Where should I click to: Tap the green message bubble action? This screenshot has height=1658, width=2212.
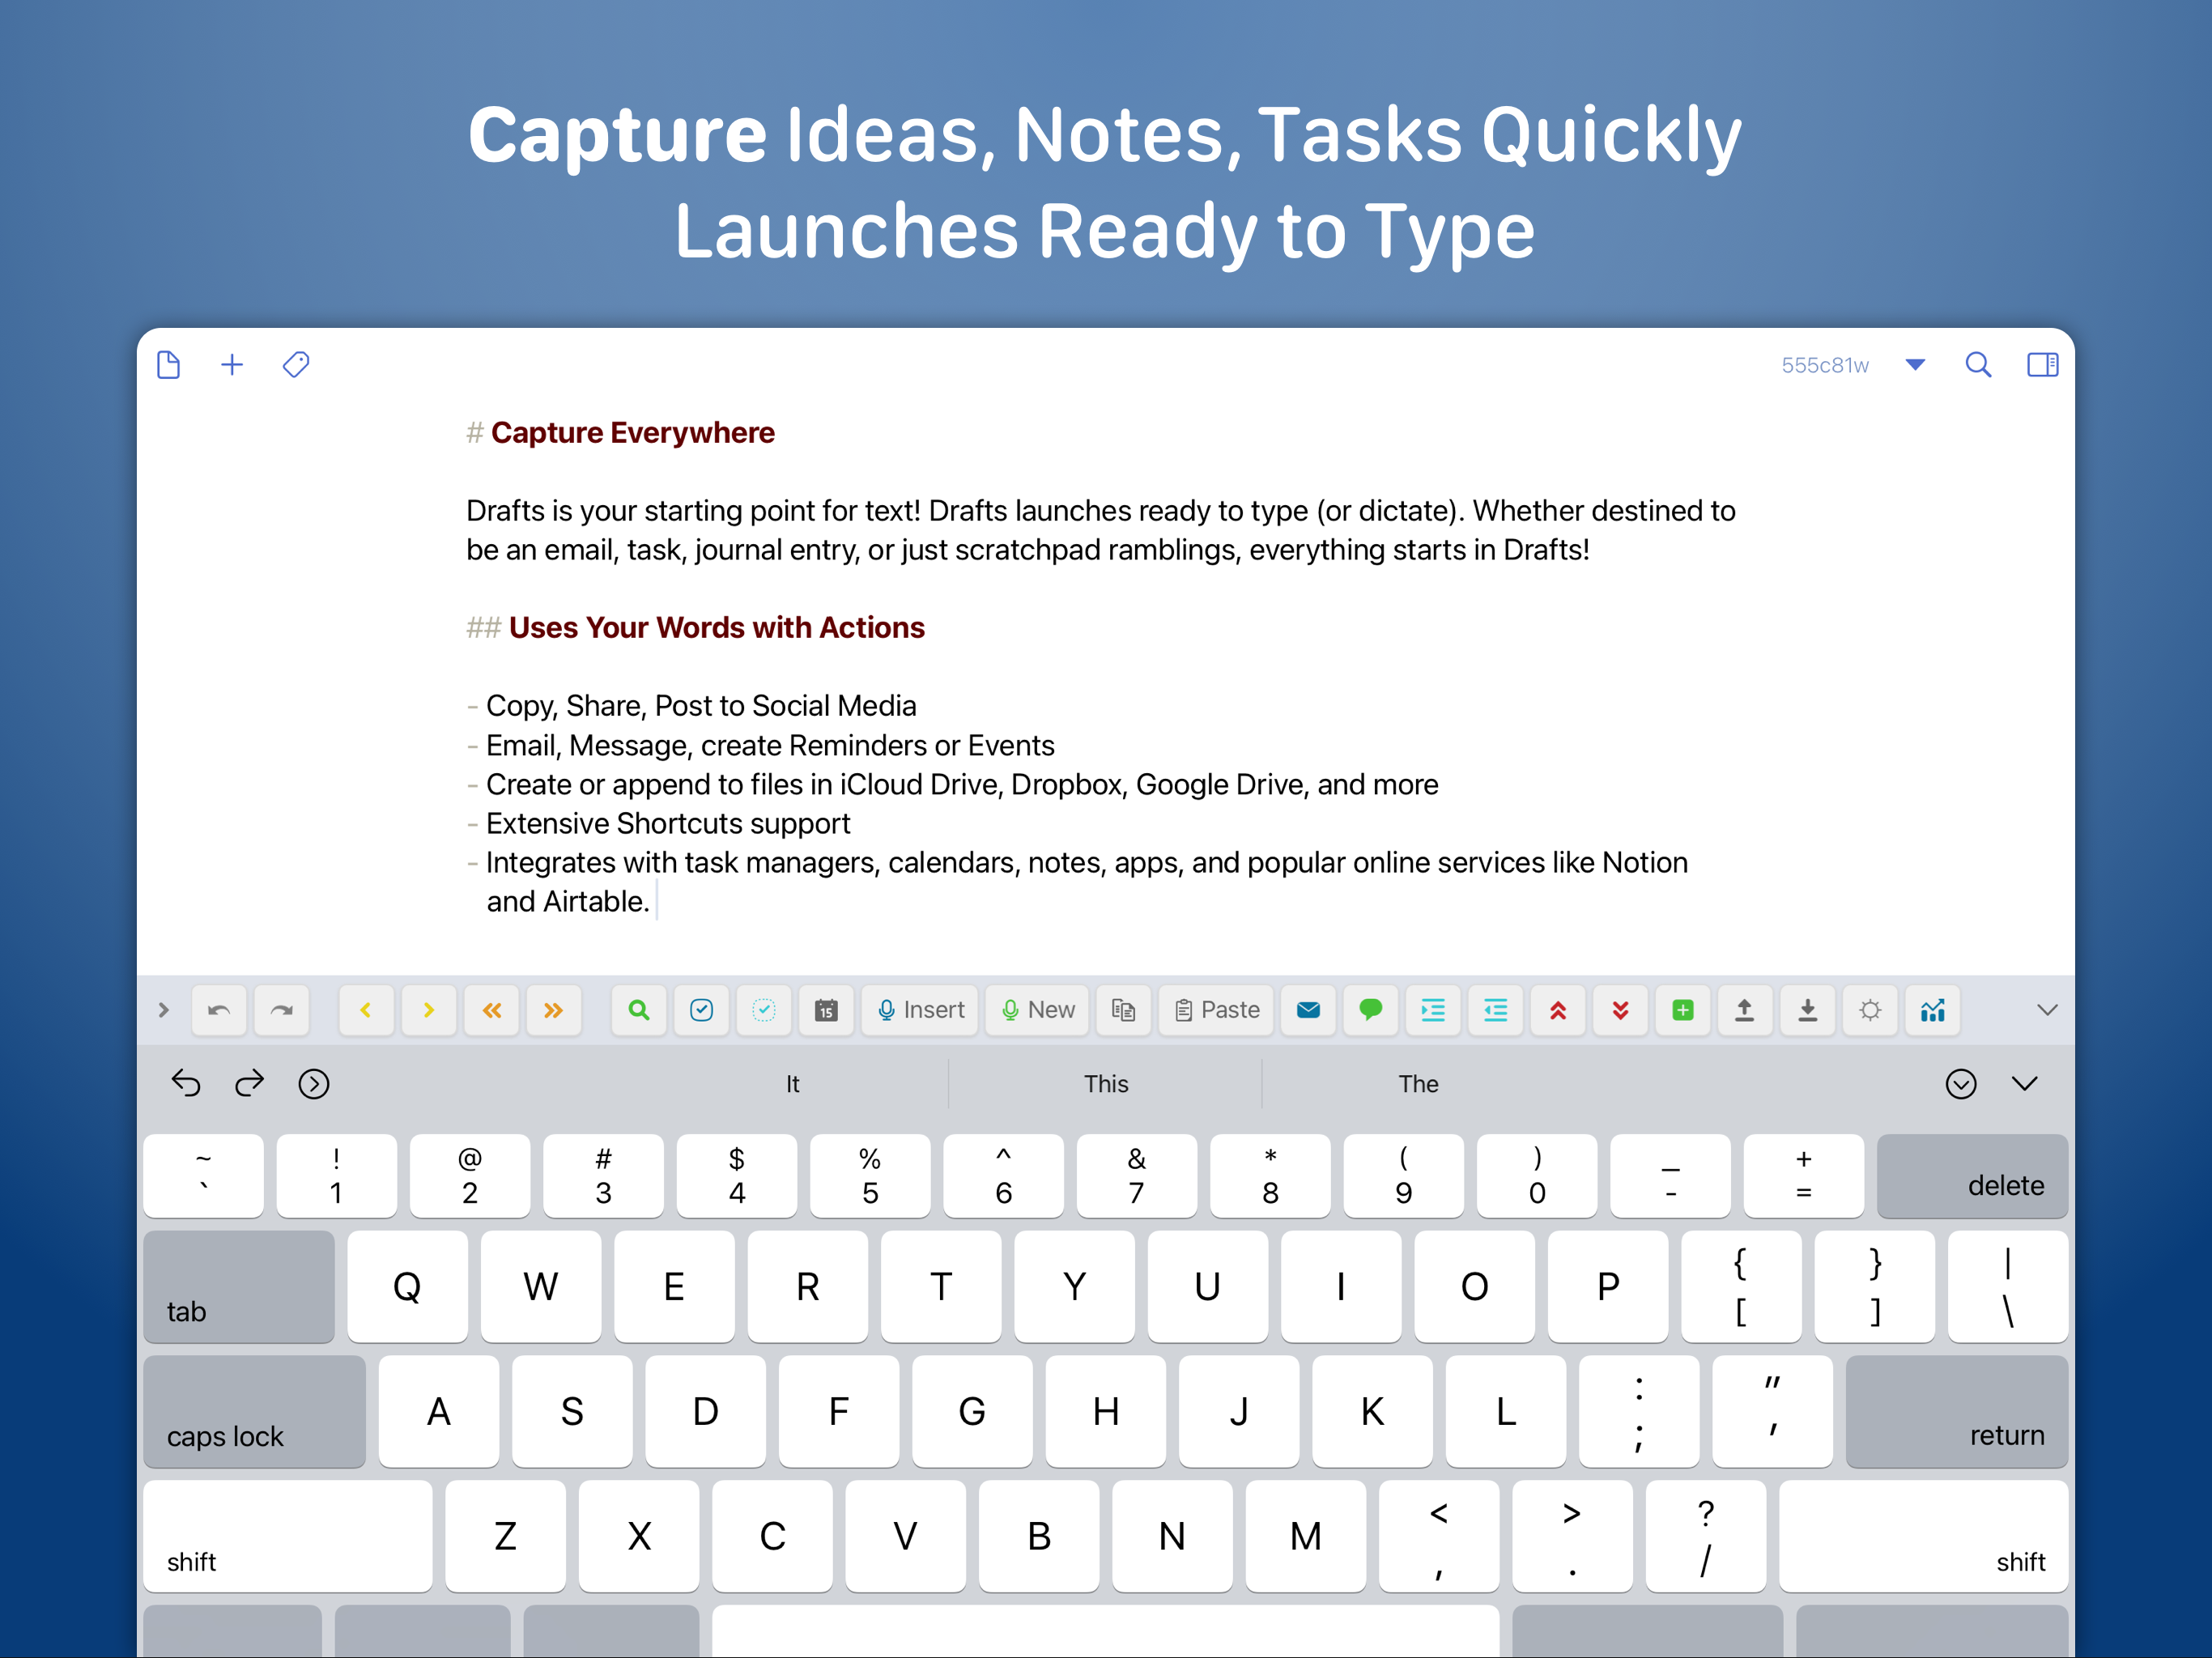[x=1370, y=1010]
